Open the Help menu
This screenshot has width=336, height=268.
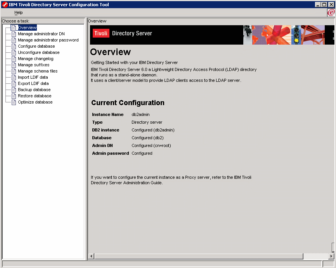click(x=18, y=13)
